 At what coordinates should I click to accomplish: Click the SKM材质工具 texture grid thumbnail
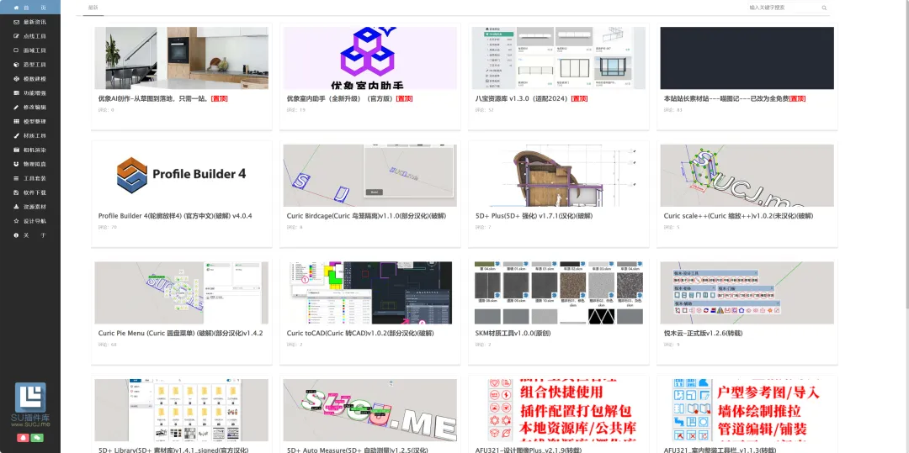coord(558,292)
